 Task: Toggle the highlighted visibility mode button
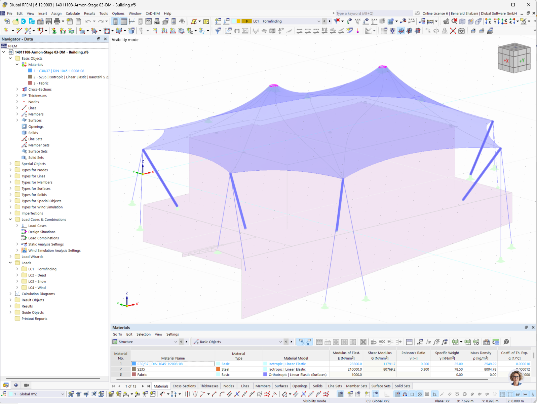pyautogui.click(x=401, y=31)
